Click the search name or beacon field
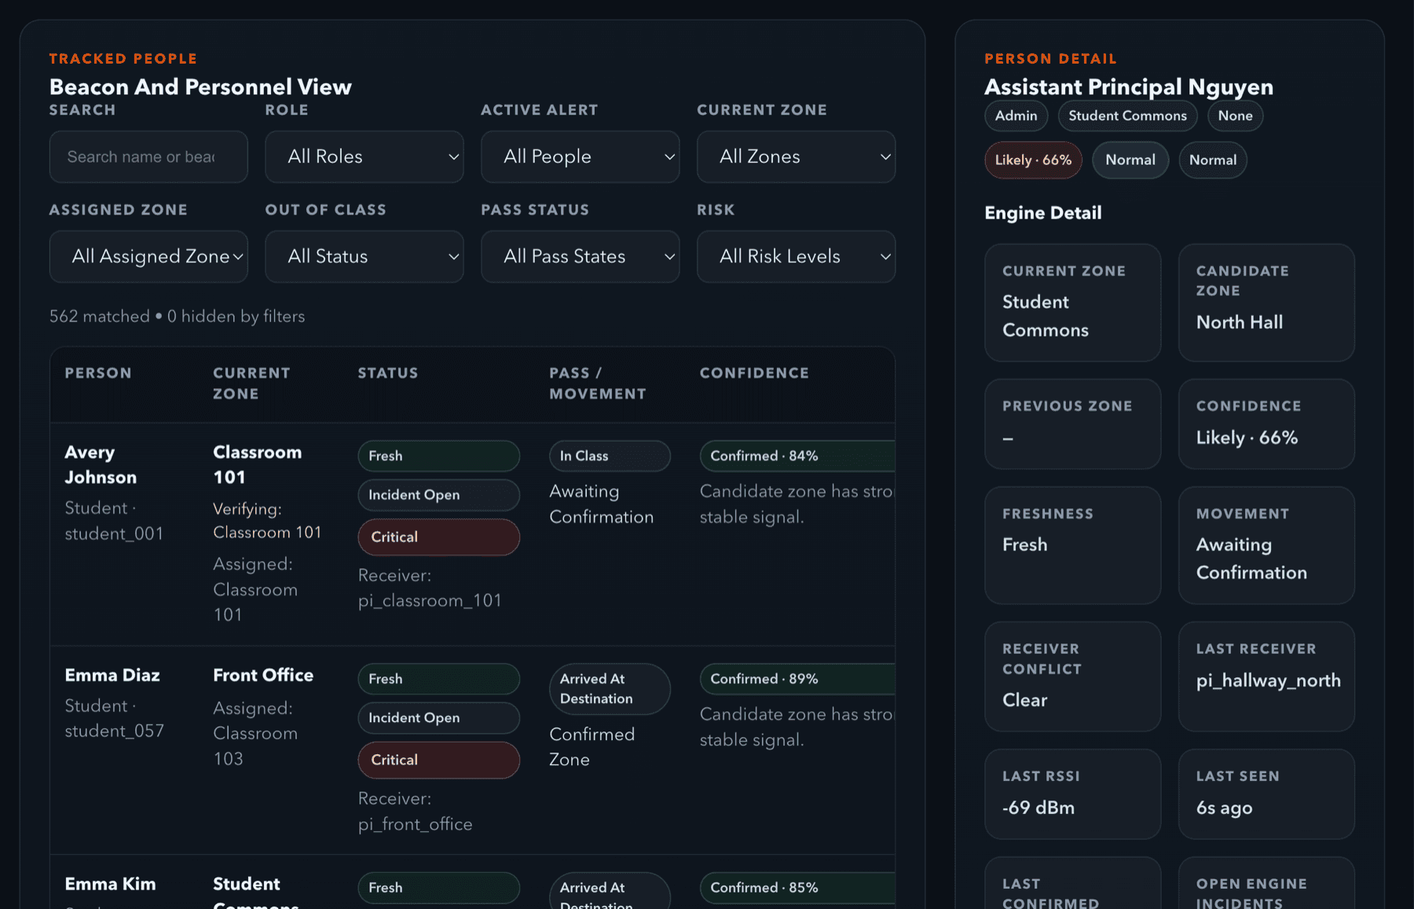Image resolution: width=1414 pixels, height=909 pixels. (148, 157)
